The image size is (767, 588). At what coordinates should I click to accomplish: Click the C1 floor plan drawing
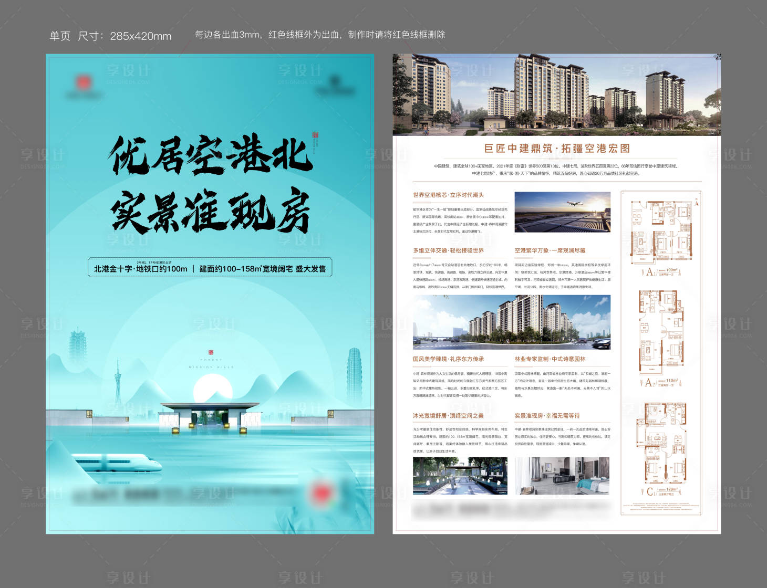tap(661, 444)
